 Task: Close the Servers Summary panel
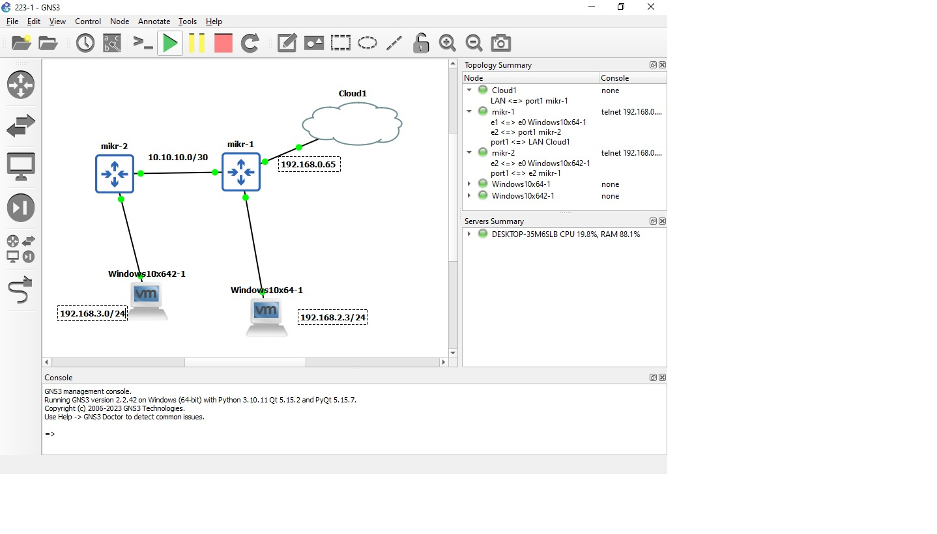tap(662, 221)
